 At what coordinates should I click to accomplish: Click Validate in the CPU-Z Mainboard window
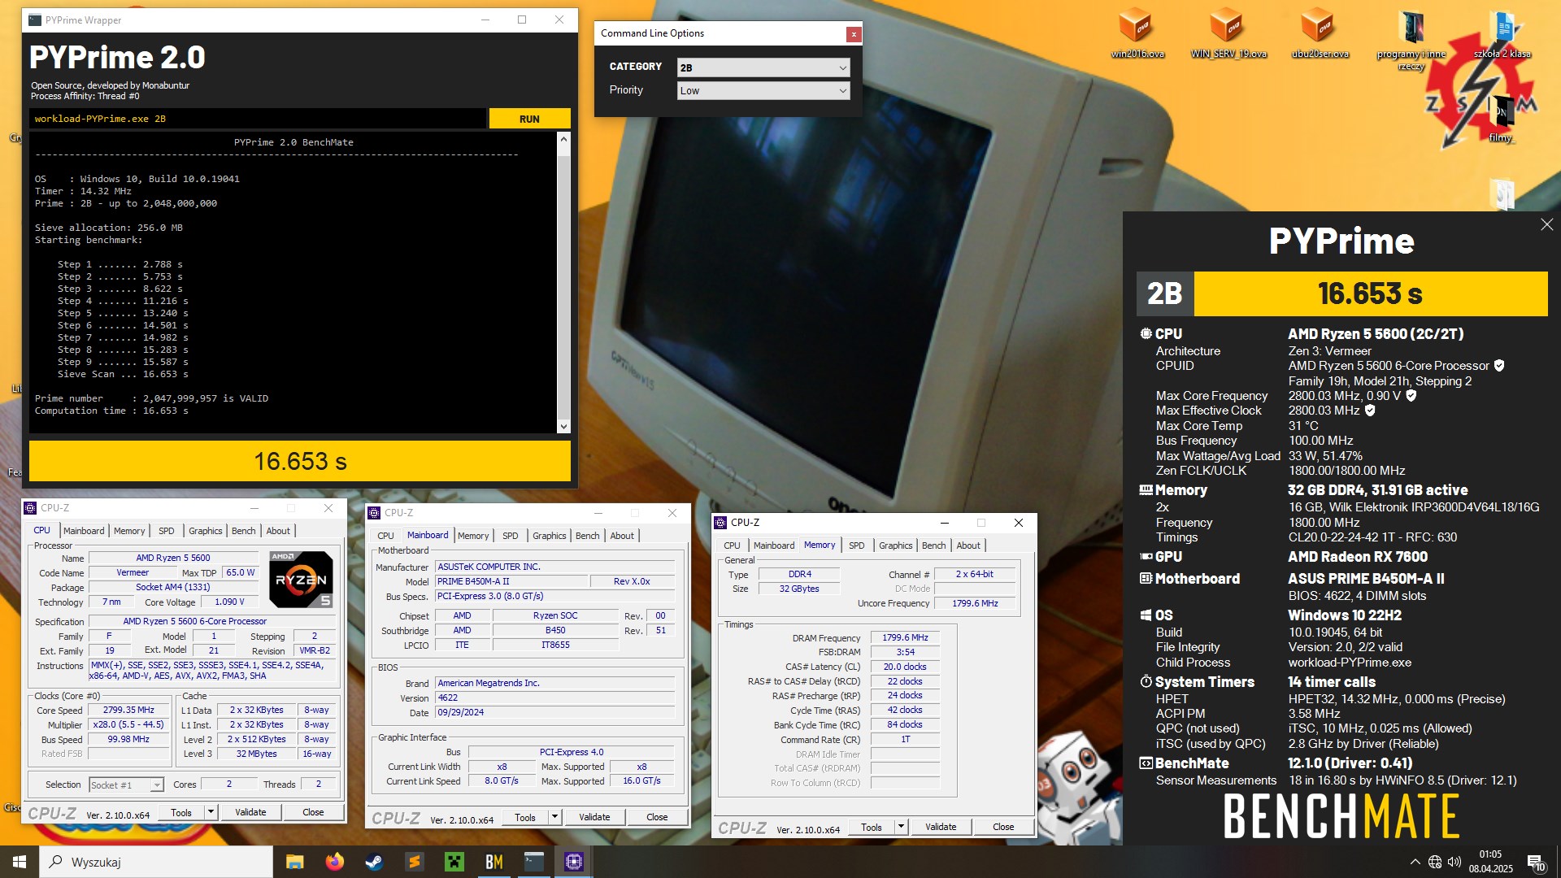click(594, 817)
